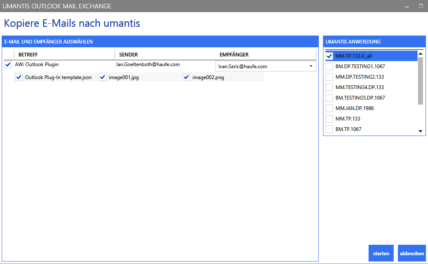Click the dropdown arrow next to Ivan.Seric@haufe.com
This screenshot has height=264, width=428.
coord(311,66)
